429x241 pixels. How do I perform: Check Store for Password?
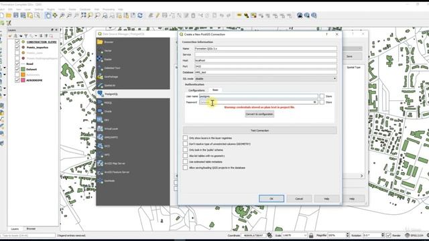(x=322, y=102)
